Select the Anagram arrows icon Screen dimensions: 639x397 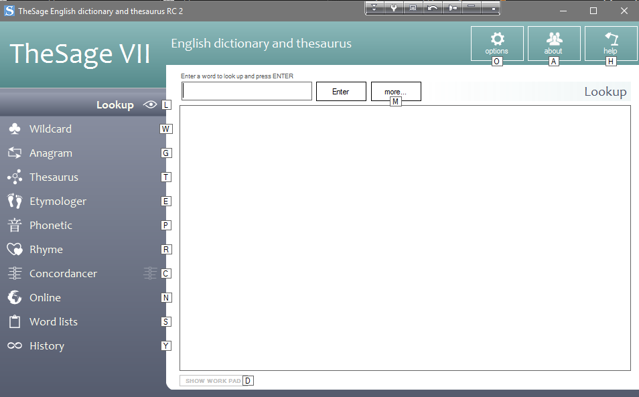pos(15,153)
